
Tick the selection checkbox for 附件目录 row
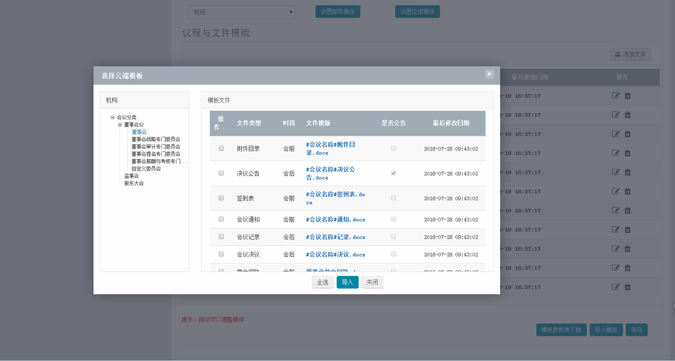pos(221,148)
